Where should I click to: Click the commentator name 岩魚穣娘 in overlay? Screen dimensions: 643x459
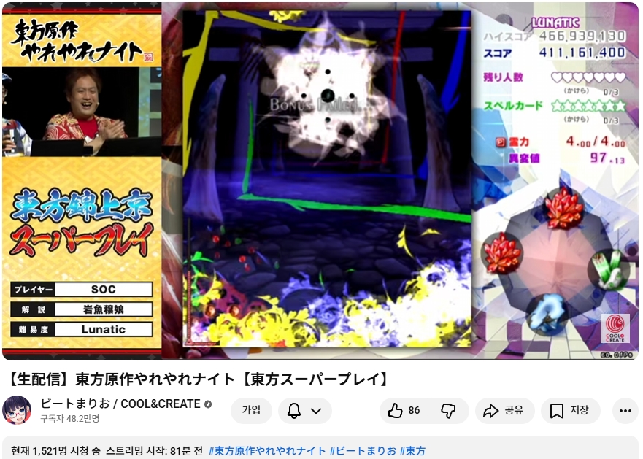104,309
